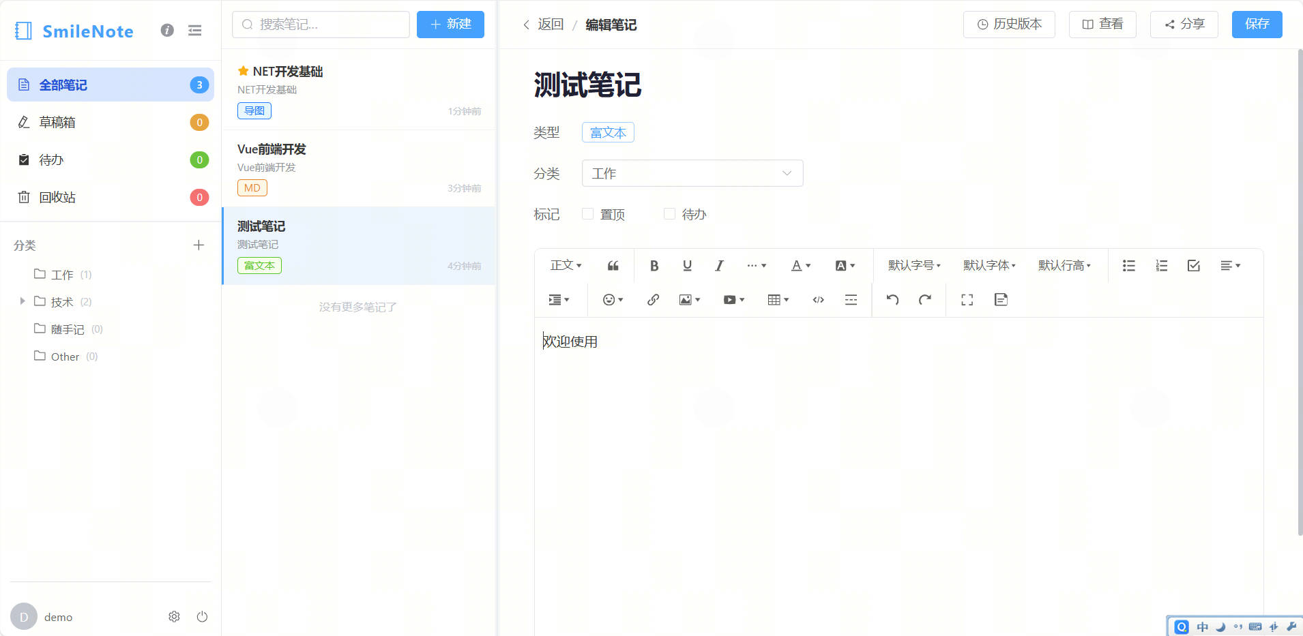This screenshot has width=1303, height=636.
Task: Click the 新建 new note button
Action: [450, 24]
